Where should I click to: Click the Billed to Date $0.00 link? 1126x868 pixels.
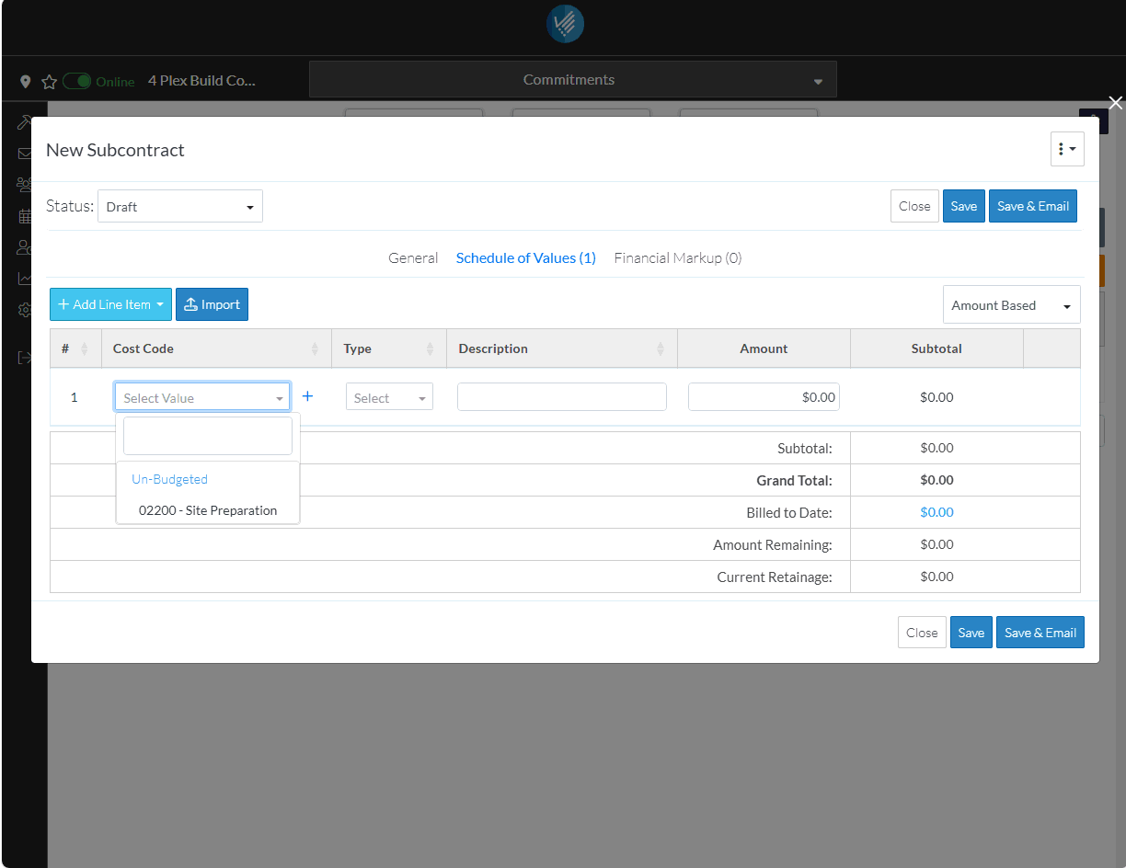936,512
